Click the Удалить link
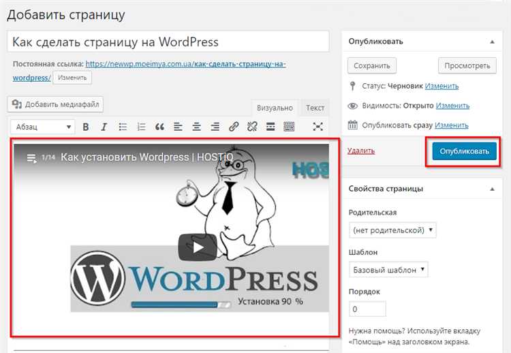Image resolution: width=511 pixels, height=353 pixels. (x=360, y=151)
